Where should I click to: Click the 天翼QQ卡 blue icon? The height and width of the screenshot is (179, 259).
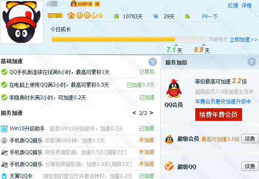[x=4, y=176]
